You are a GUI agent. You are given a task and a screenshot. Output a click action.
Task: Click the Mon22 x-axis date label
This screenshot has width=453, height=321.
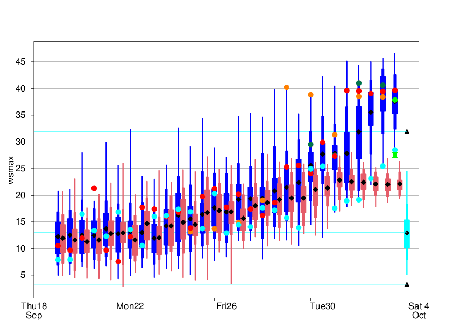point(131,306)
